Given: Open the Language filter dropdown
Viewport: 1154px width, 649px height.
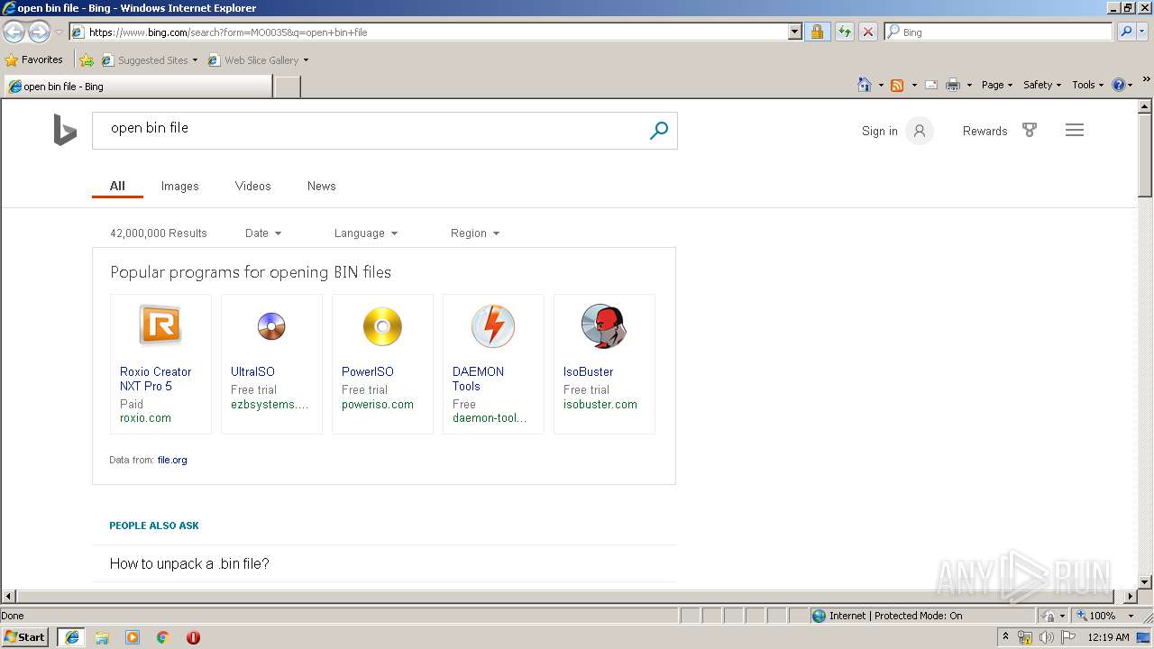Looking at the screenshot, I should click(x=366, y=233).
